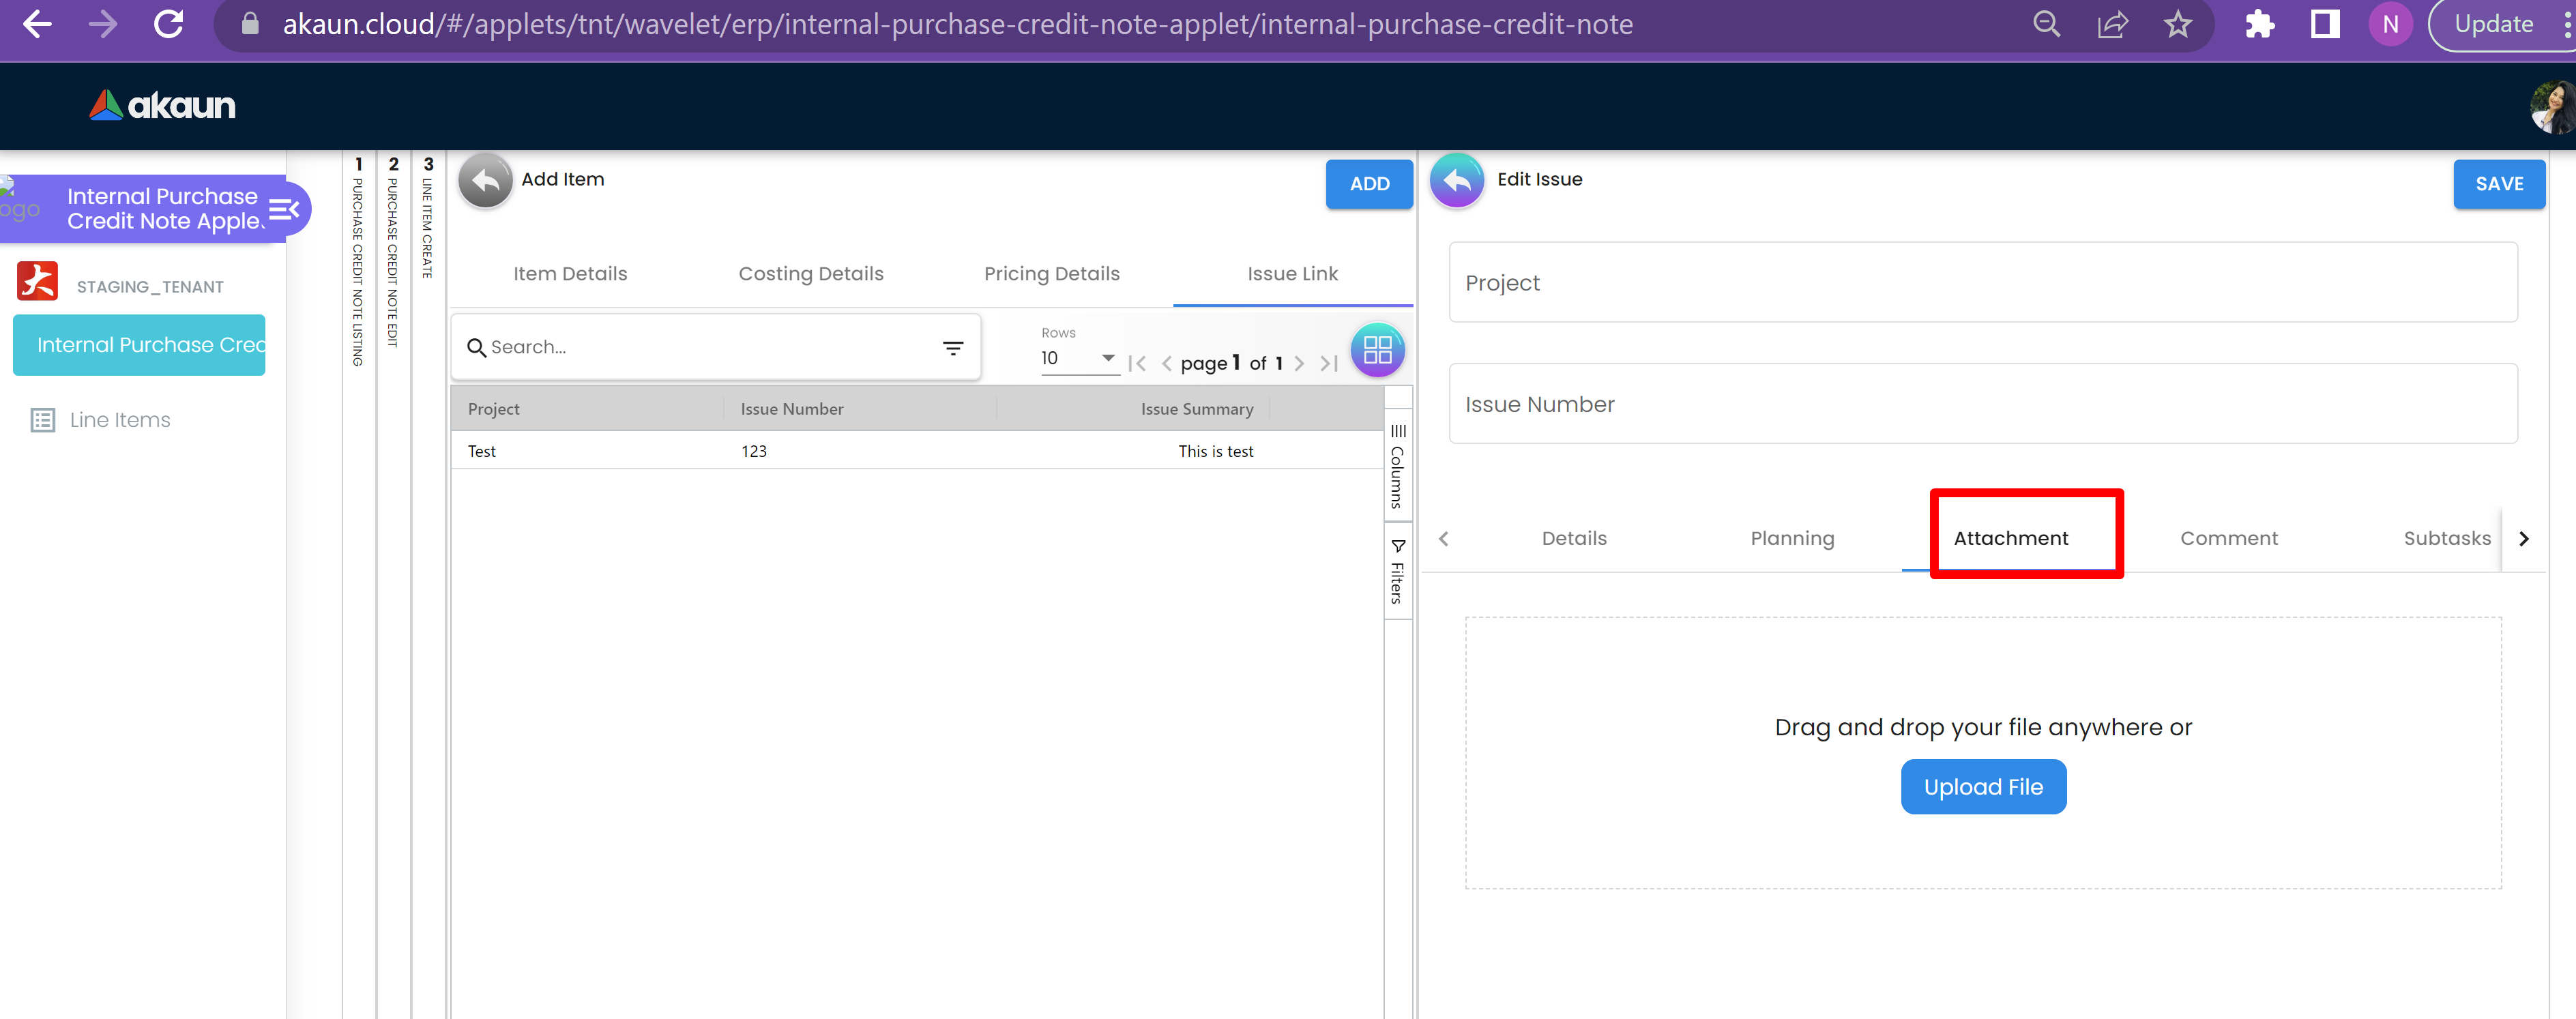Focus the Issue Number input field
Viewport: 2576px width, 1019px height.
(x=1981, y=404)
